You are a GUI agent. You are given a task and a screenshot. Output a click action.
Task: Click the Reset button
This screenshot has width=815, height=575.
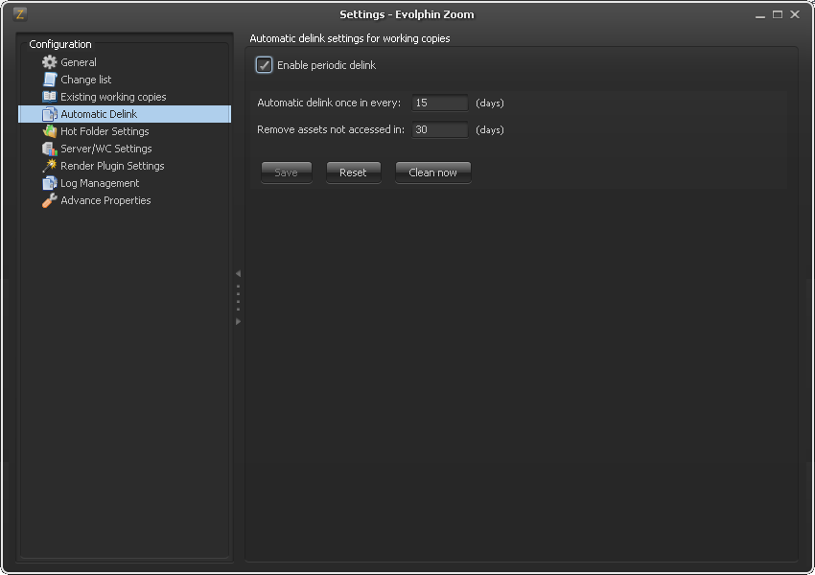click(x=354, y=172)
